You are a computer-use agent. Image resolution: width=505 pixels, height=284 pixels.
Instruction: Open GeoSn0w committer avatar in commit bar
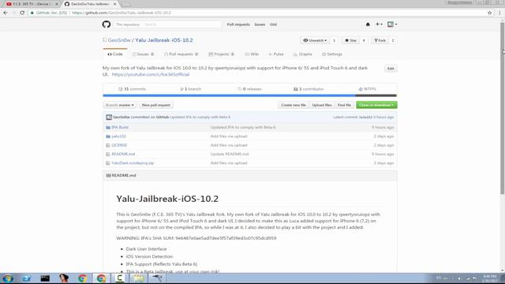109,118
